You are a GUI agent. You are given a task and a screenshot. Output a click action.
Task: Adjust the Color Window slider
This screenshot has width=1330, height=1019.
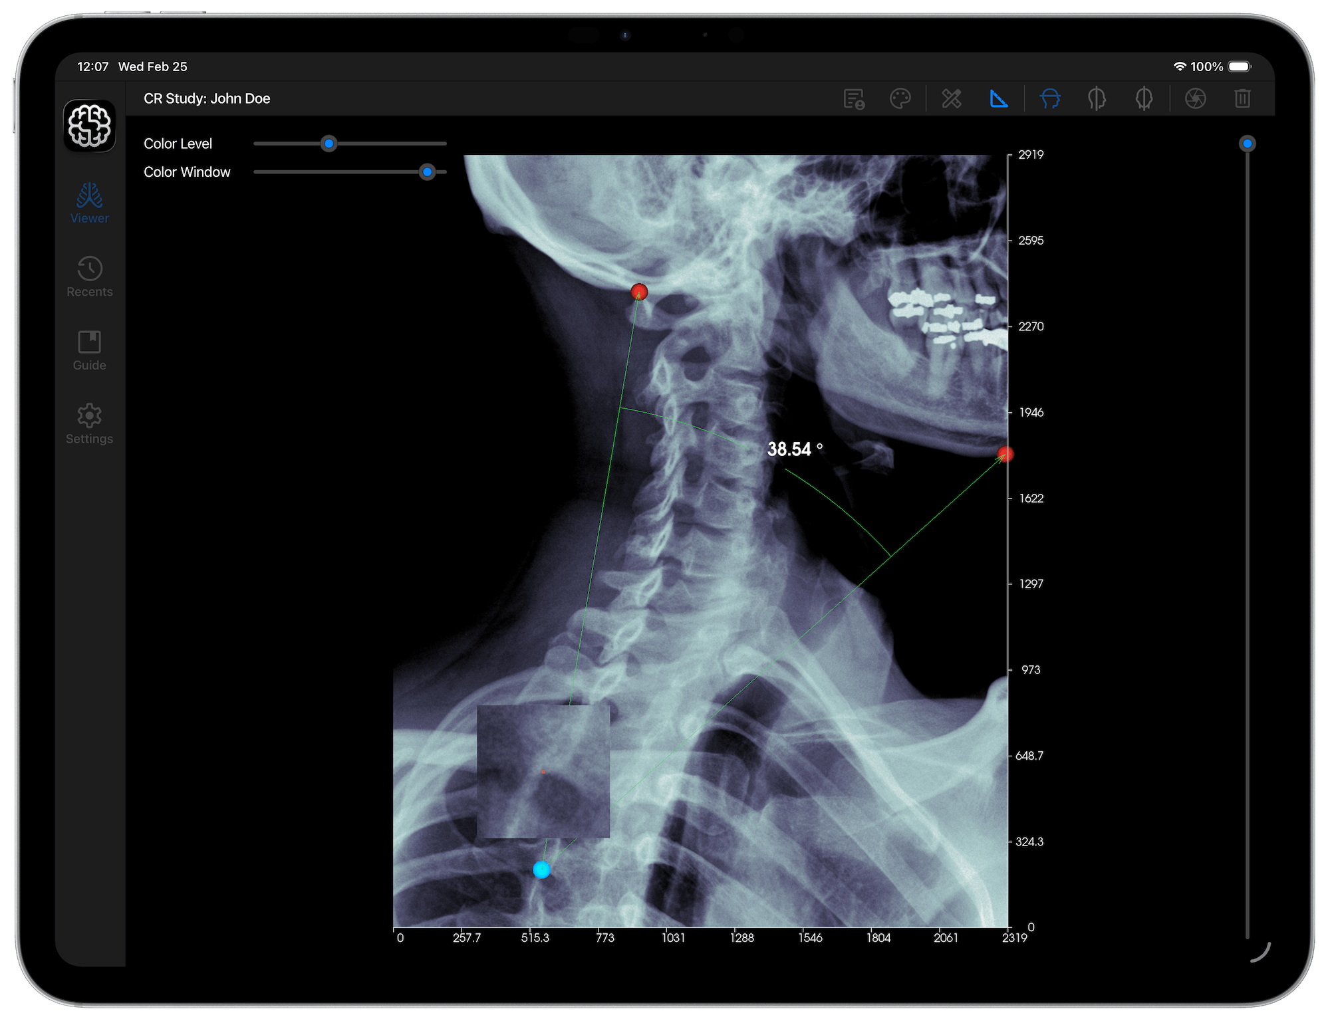point(428,172)
